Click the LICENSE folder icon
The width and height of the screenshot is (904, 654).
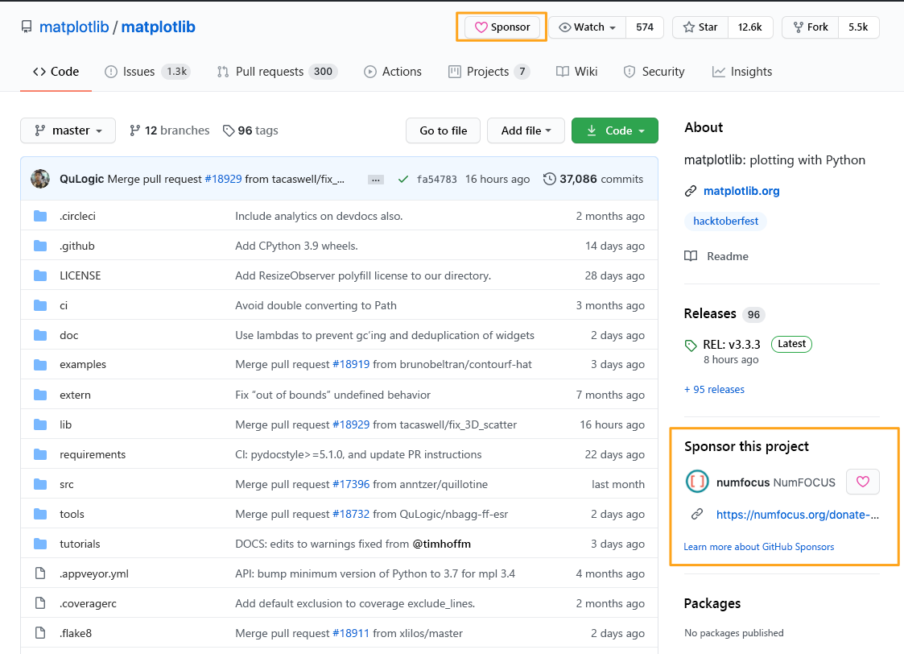[x=40, y=275]
